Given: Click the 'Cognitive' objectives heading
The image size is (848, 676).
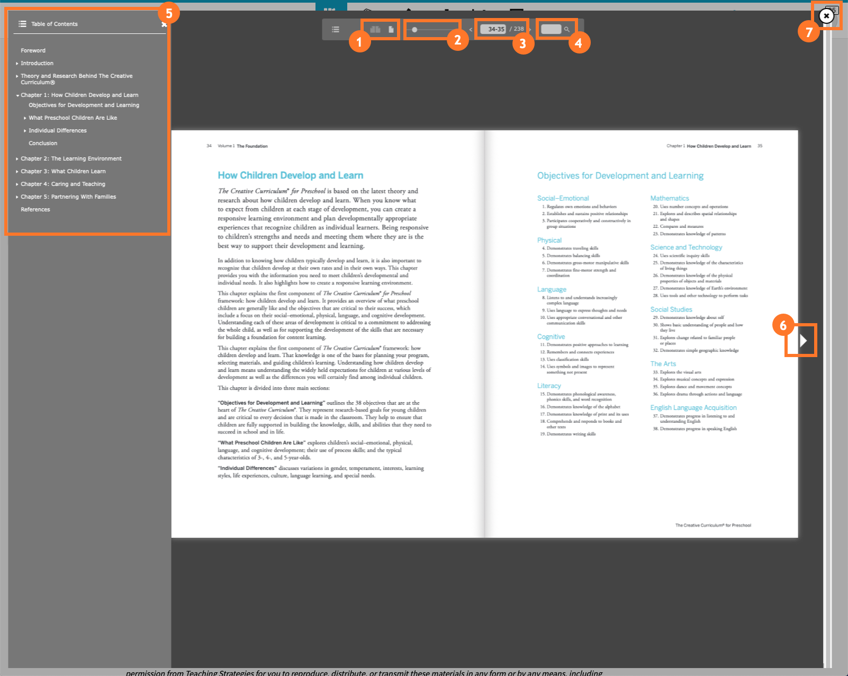Looking at the screenshot, I should 551,336.
